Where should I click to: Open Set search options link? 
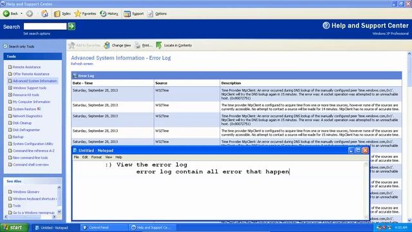37,34
